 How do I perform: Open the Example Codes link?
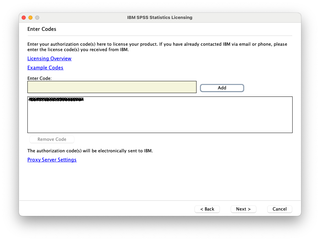coord(45,68)
